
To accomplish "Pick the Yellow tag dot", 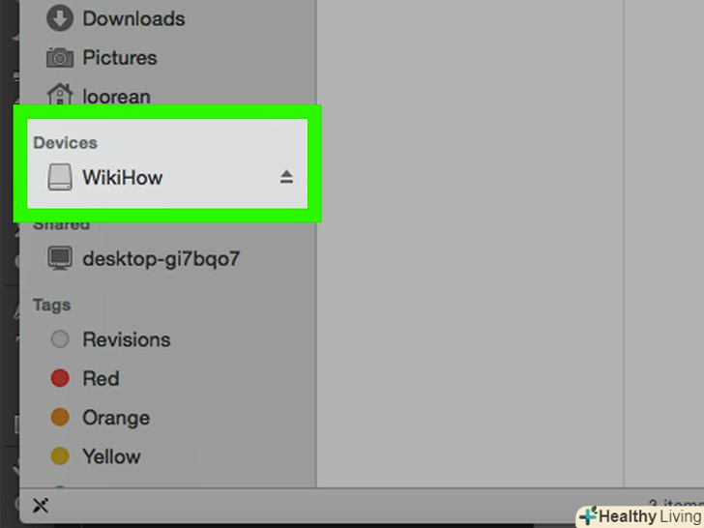I will [60, 456].
